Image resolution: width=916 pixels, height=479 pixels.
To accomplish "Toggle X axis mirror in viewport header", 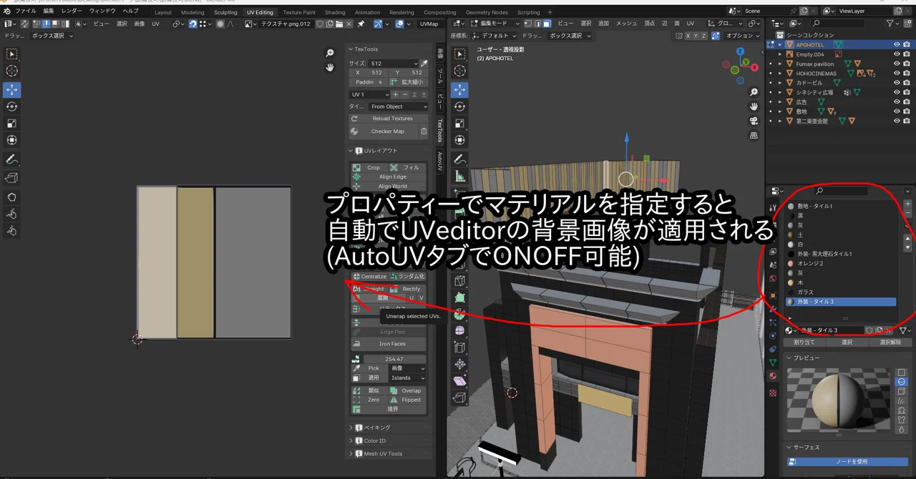I will point(688,36).
